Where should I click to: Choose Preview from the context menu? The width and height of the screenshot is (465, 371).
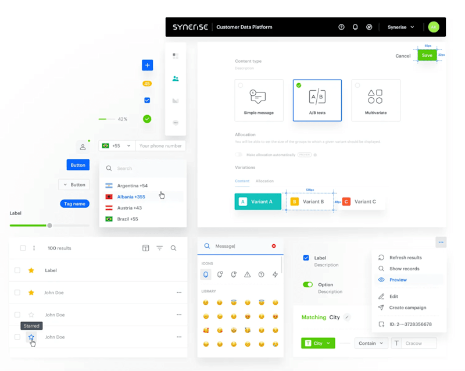point(398,280)
